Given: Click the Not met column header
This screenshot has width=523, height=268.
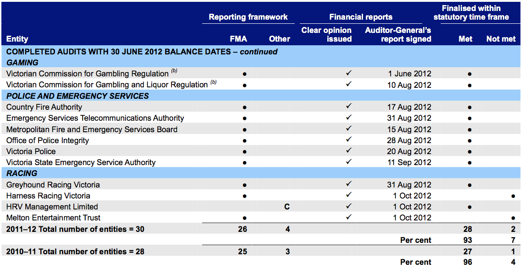Looking at the screenshot, I should [x=501, y=39].
